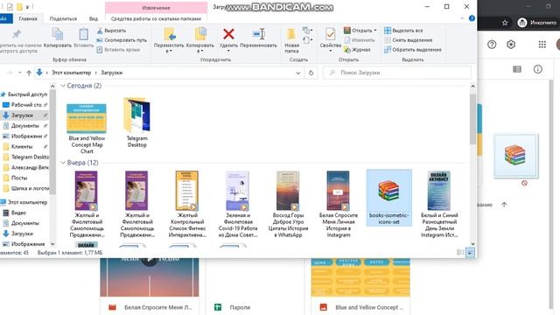Select Белый и Синий Разноцветный День Земли file

point(439,204)
